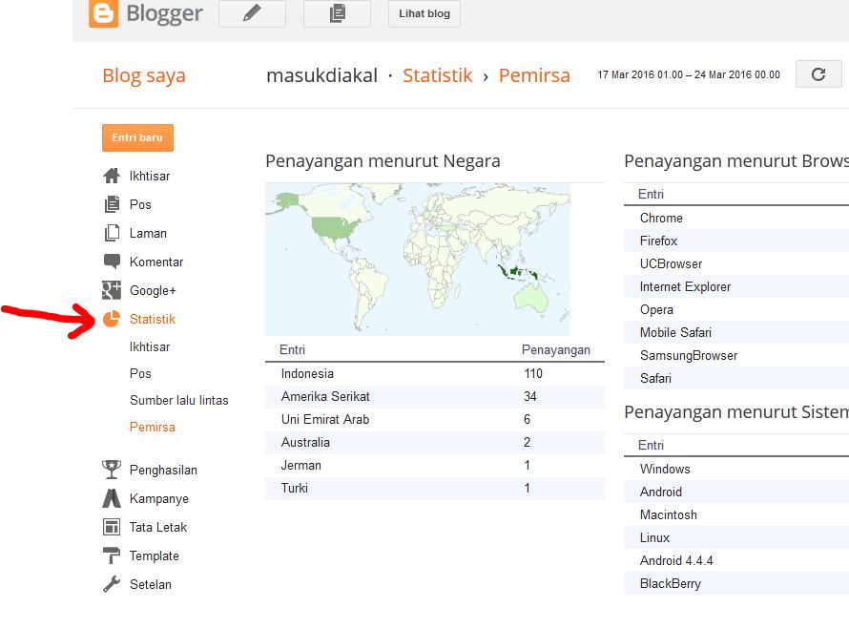This screenshot has height=629, width=849.
Task: Open the Tata Letak menu item
Action: (x=158, y=527)
